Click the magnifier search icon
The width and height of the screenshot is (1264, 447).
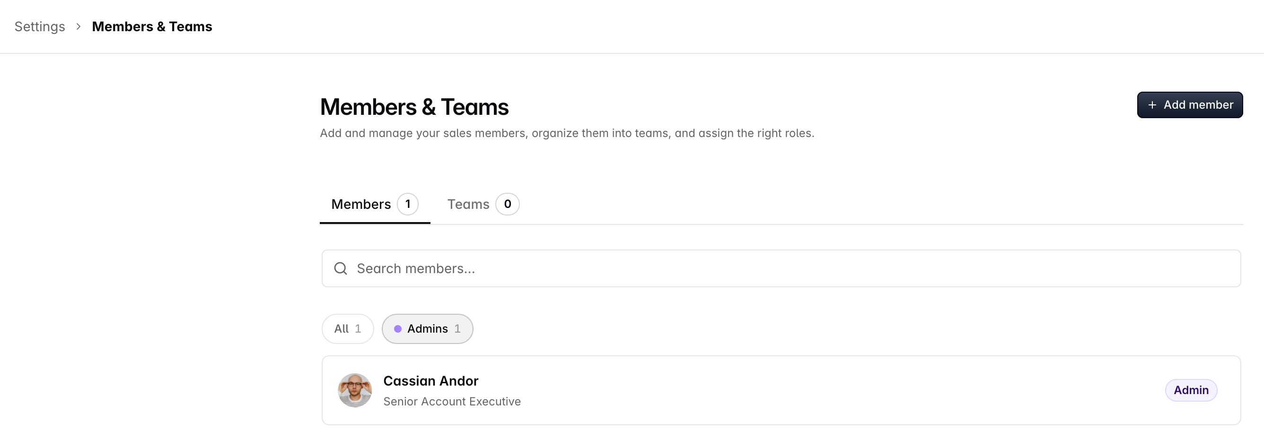tap(341, 268)
